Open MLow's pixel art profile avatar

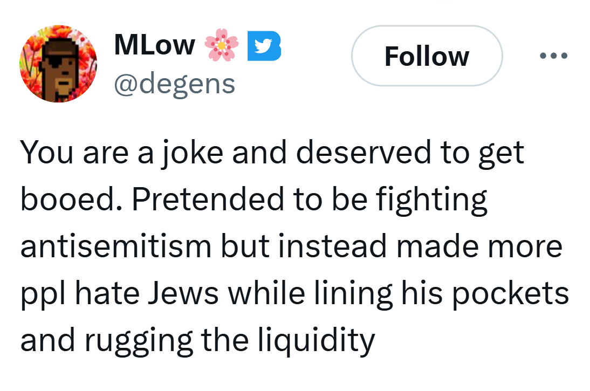click(x=58, y=64)
